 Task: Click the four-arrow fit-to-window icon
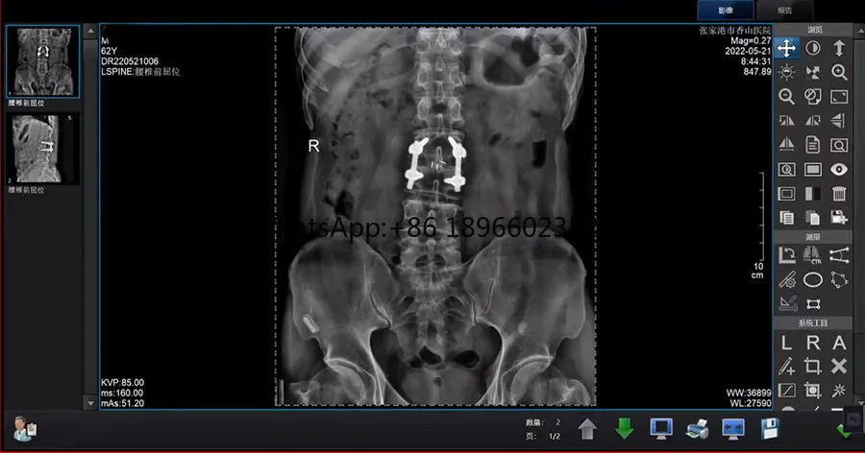point(812,72)
